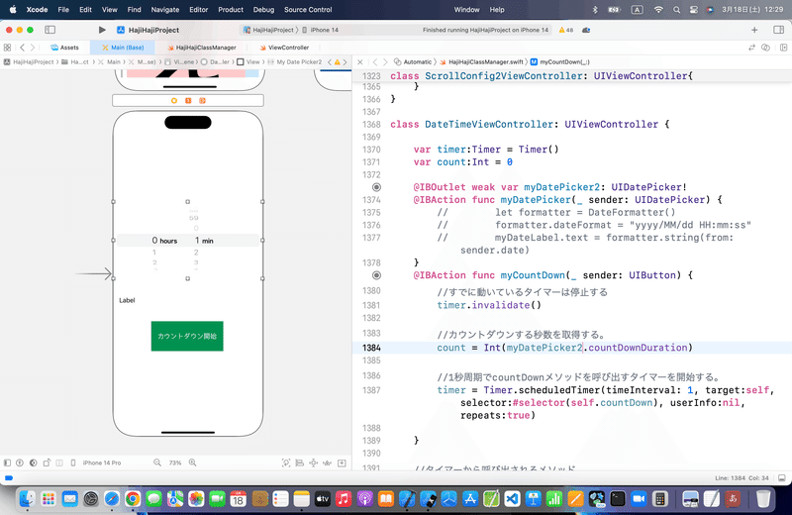The height and width of the screenshot is (515, 792).
Task: Open the Library with the plus button
Action: click(754, 30)
